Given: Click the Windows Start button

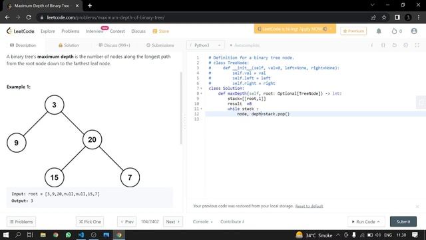Looking at the screenshot, I should tap(5, 235).
